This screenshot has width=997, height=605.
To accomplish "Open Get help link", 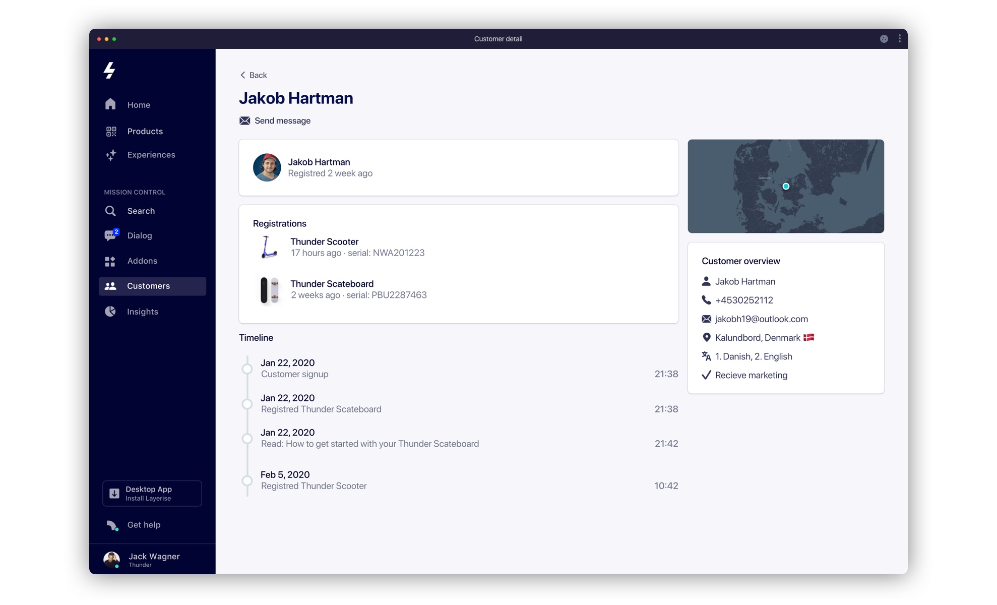I will click(143, 525).
